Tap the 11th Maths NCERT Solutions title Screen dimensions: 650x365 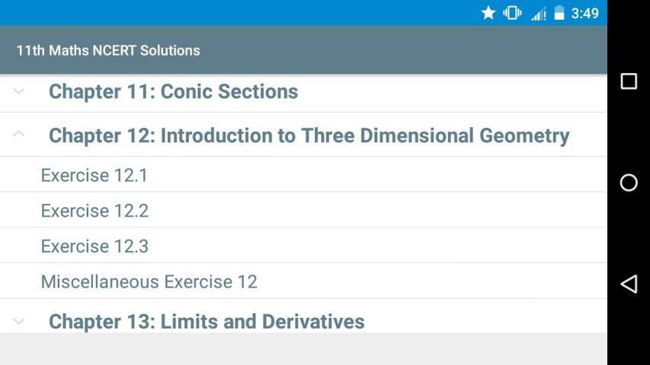(108, 50)
